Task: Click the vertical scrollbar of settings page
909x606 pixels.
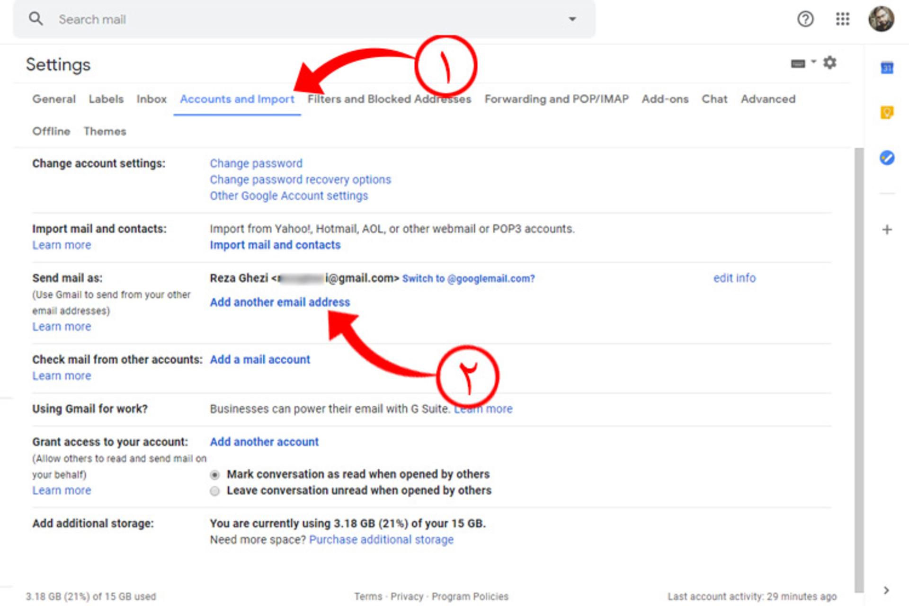Action: click(859, 369)
